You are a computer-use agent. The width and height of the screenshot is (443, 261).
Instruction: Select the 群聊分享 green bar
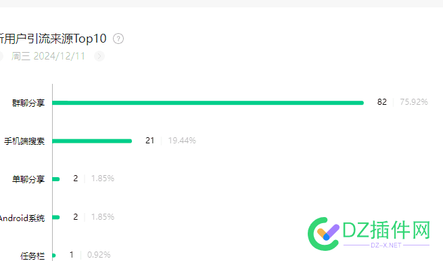(x=208, y=103)
